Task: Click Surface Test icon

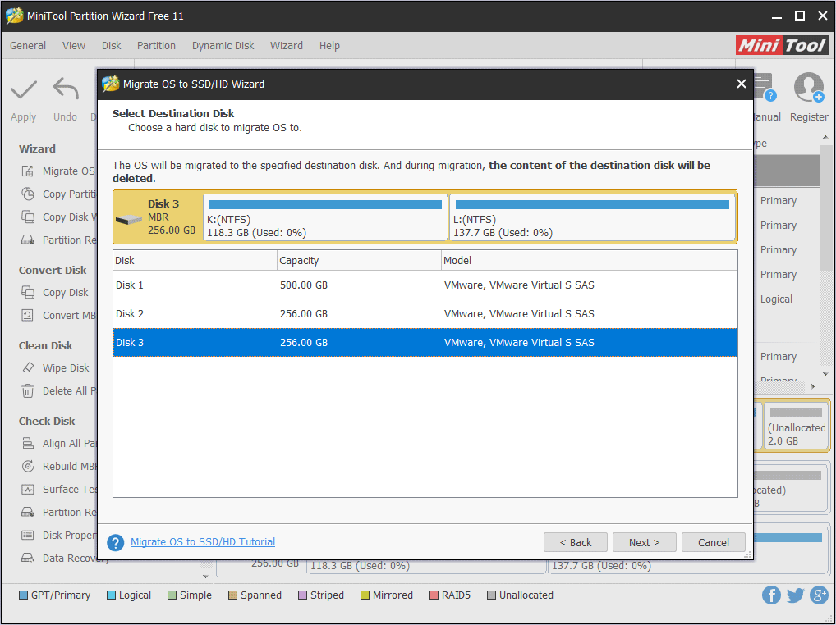Action: [28, 489]
